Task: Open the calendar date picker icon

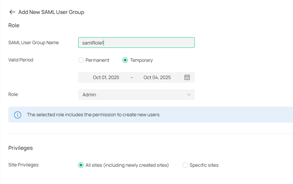Action: tap(187, 77)
